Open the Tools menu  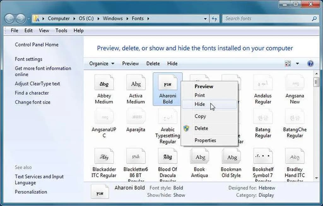(x=61, y=31)
